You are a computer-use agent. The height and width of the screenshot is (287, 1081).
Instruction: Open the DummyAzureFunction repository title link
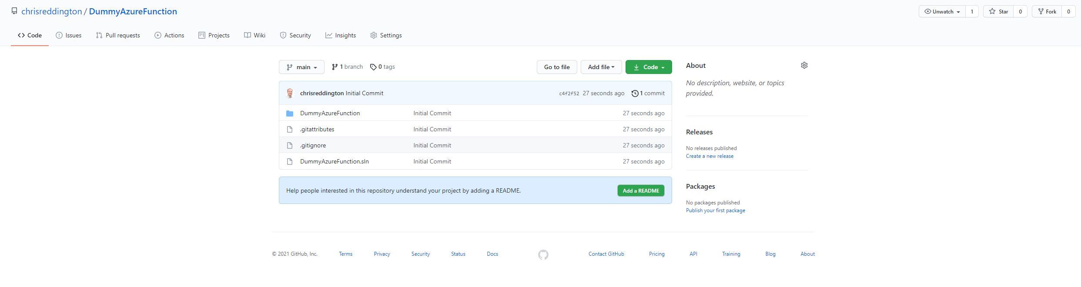pyautogui.click(x=133, y=12)
